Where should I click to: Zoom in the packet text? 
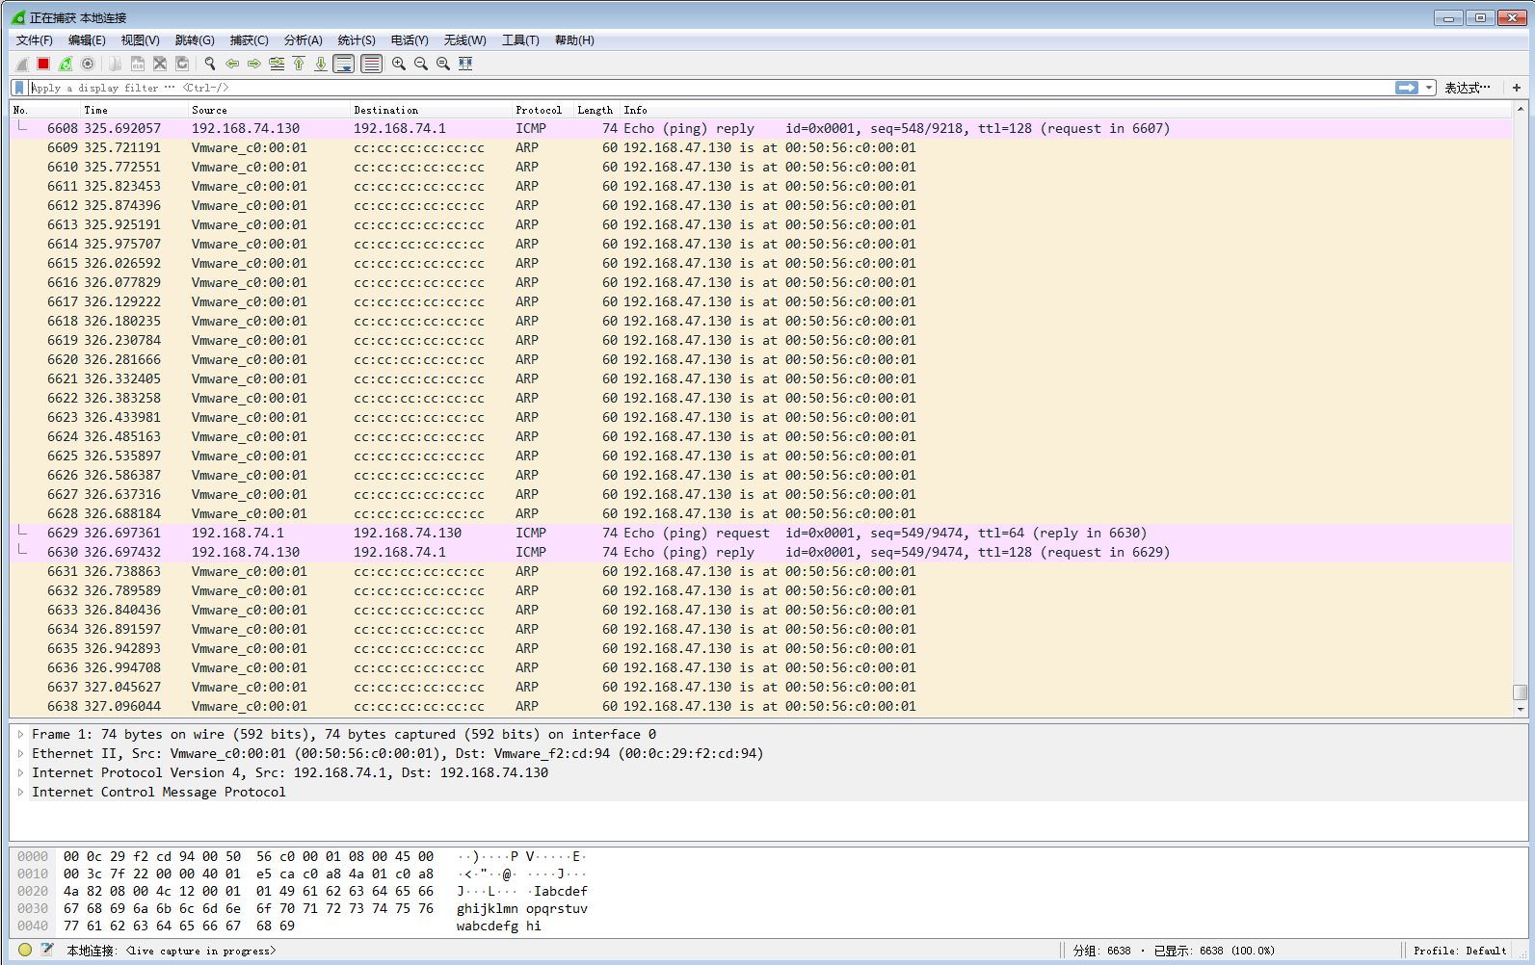(x=399, y=64)
